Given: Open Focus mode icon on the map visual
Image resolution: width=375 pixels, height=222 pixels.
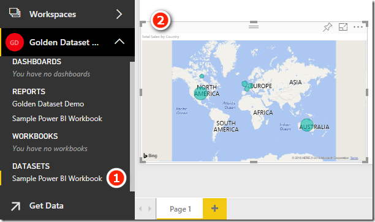Looking at the screenshot, I should [x=343, y=27].
